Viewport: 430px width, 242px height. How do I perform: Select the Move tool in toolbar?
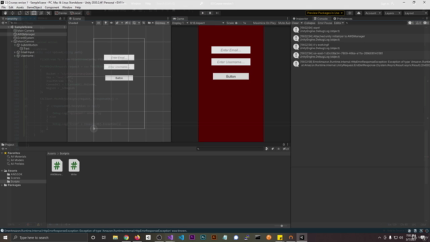[12, 13]
